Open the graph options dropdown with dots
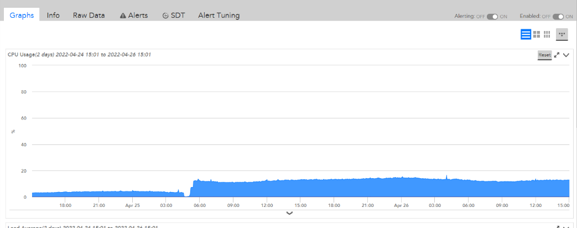Image resolution: width=577 pixels, height=228 pixels. point(562,34)
